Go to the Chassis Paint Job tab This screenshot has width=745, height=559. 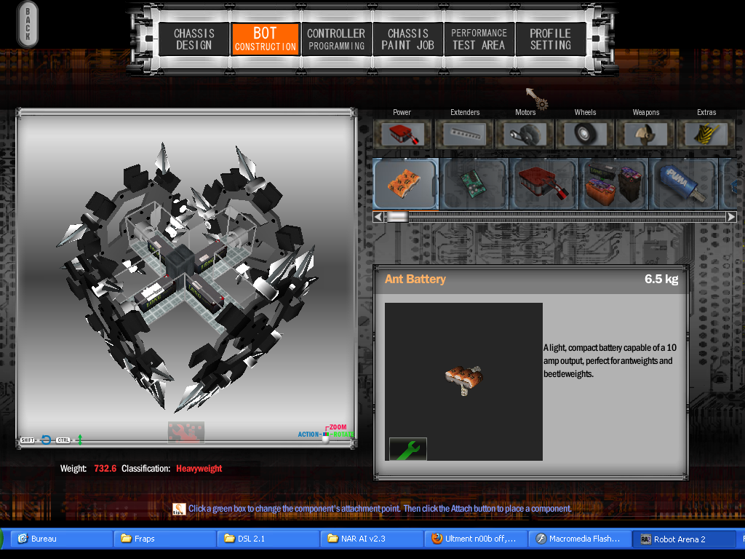click(407, 39)
